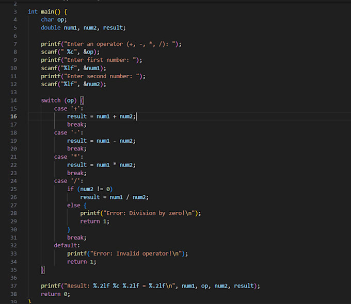Click 'result = num1 + num2;' statement
Viewport: 351px width, 304px height.
pos(101,116)
